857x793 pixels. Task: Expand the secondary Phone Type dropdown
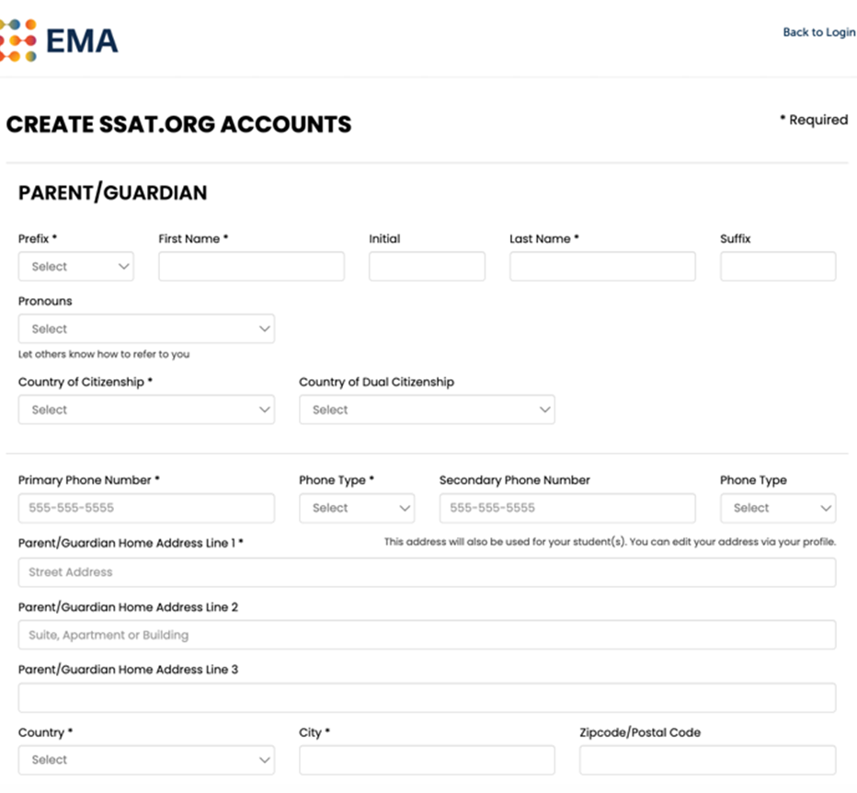point(778,509)
